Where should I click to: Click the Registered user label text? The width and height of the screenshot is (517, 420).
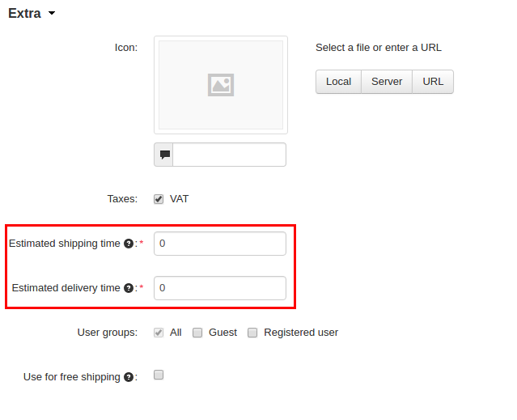point(301,333)
